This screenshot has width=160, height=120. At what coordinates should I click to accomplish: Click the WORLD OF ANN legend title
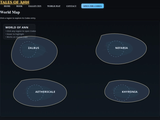tap(17, 28)
